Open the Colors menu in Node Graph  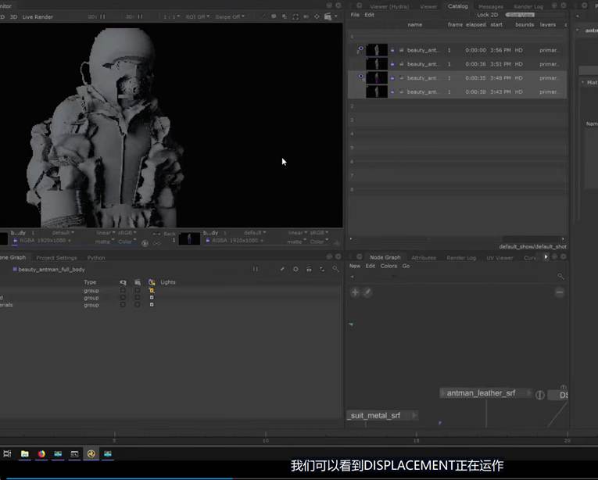point(389,266)
